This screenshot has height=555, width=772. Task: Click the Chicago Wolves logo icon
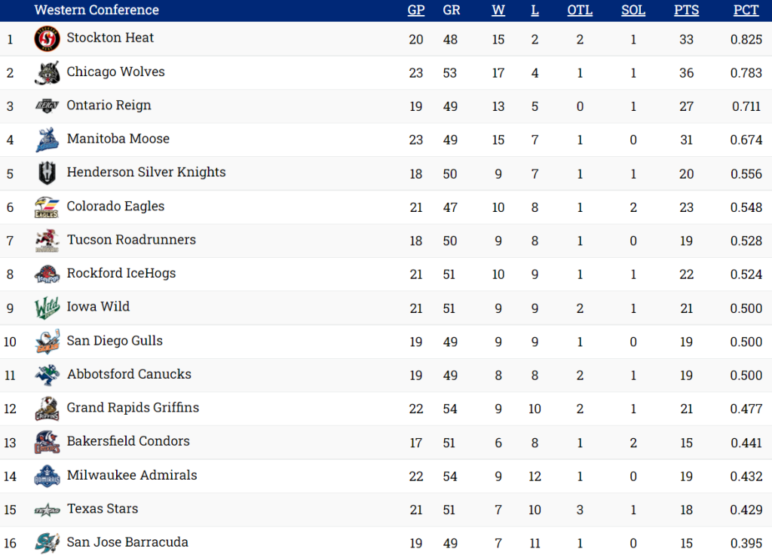click(x=47, y=72)
